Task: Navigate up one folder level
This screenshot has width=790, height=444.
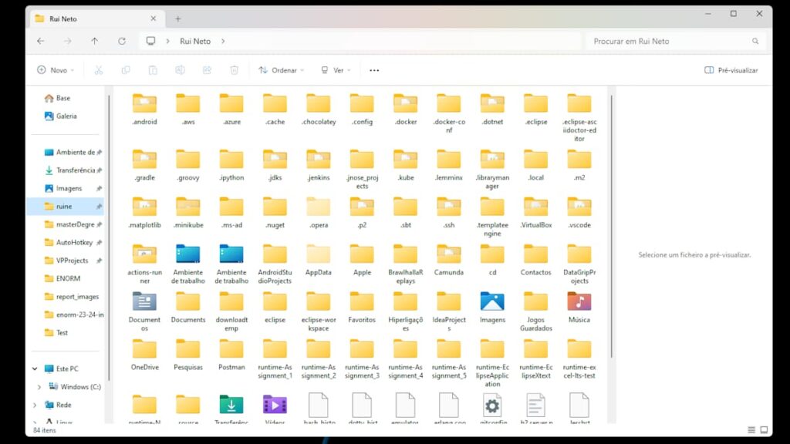Action: (x=95, y=42)
